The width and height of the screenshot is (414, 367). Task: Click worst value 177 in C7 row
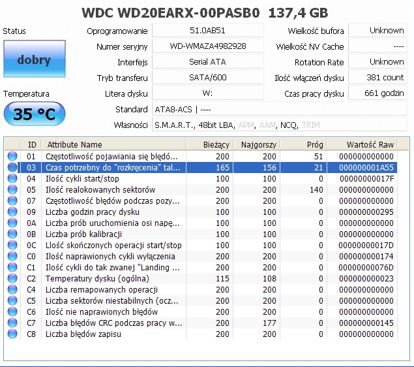[x=269, y=323]
